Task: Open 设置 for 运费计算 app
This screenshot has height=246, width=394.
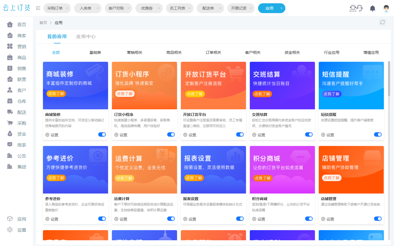Action: coord(121,219)
